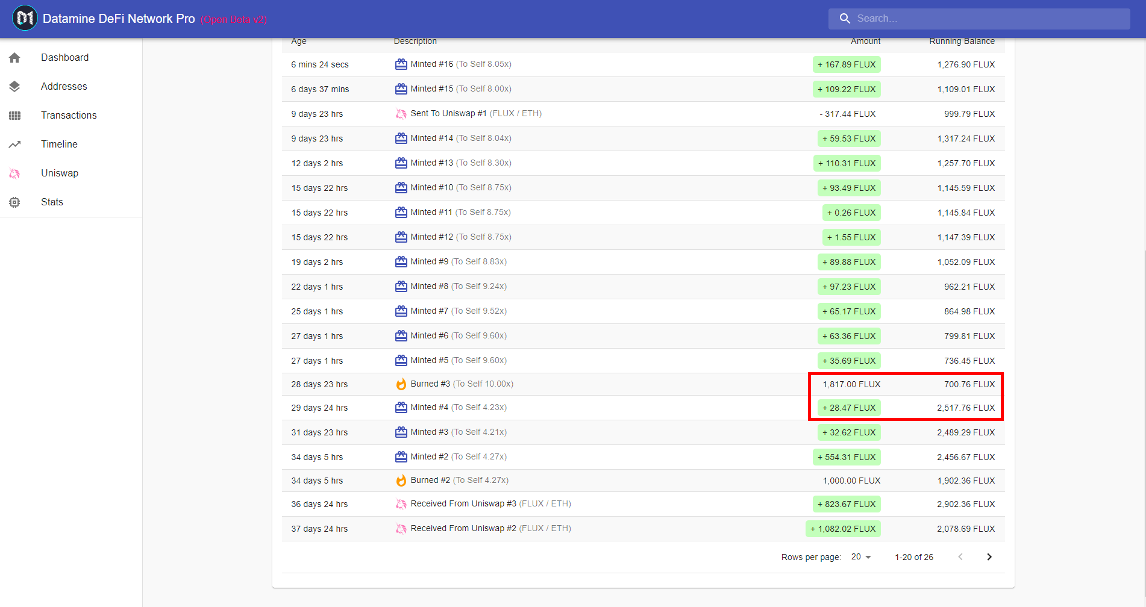Click the mint icon for Minted #10
The height and width of the screenshot is (607, 1146).
tap(401, 188)
